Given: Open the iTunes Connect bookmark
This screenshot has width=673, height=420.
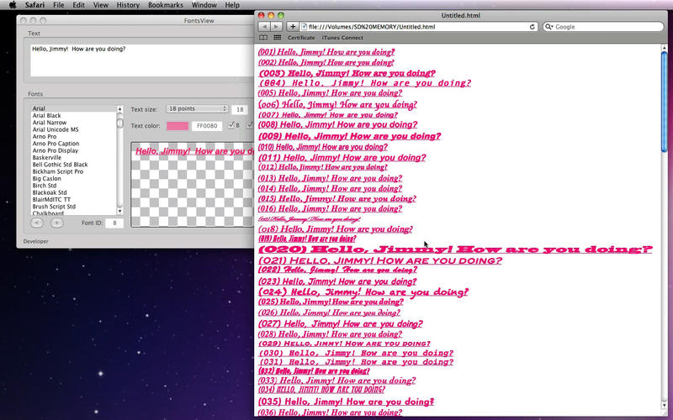Looking at the screenshot, I should [342, 38].
